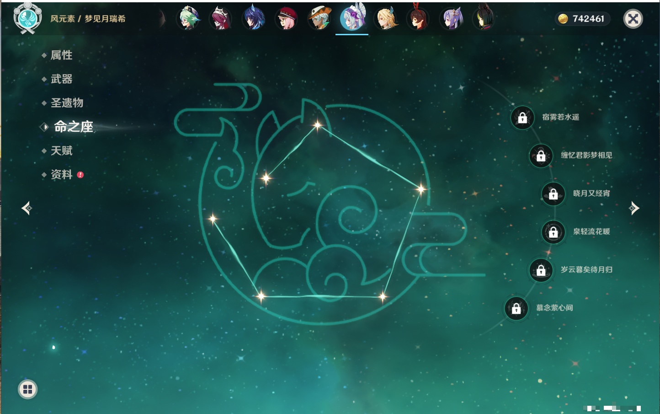Open the lock icon for 宿雾若水遥

(x=522, y=118)
